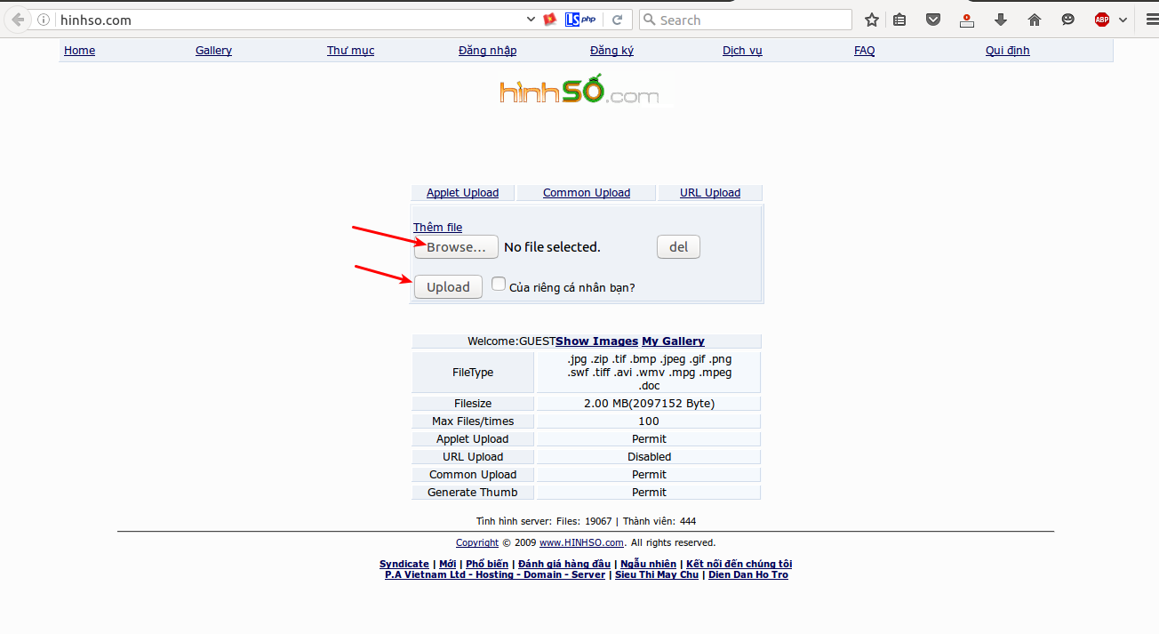Open the FAQ navigation link

[864, 51]
